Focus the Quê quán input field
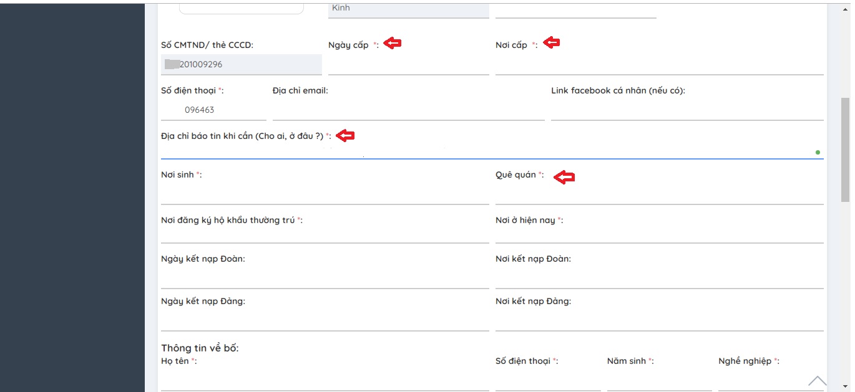Viewport: 855px width, 392px height. pos(659,194)
